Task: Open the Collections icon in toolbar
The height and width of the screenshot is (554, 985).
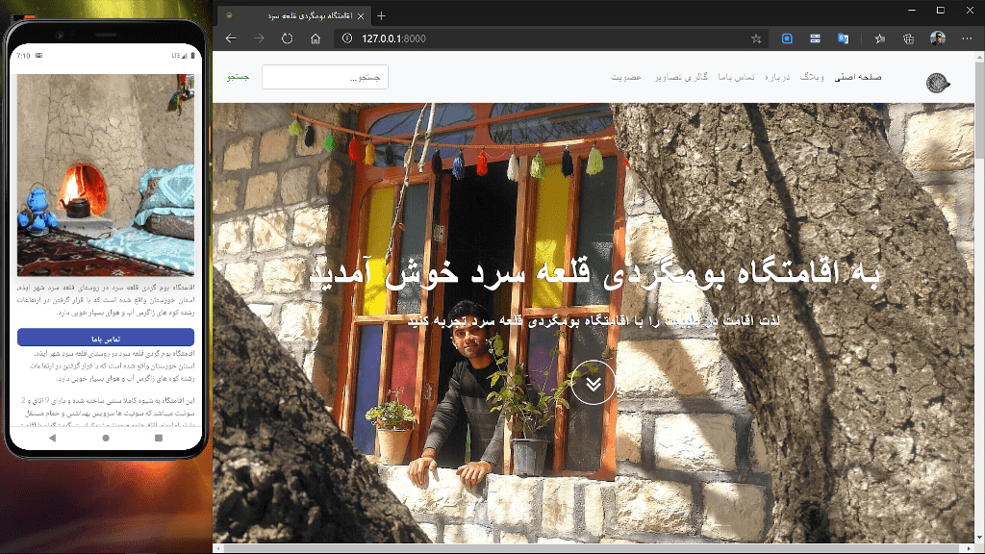Action: coord(908,38)
